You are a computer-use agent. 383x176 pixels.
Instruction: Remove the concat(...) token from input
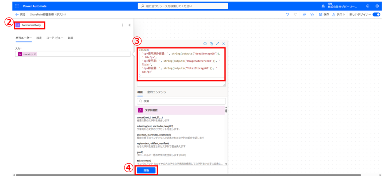(x=35, y=54)
